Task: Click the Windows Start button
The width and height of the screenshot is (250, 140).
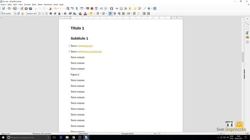Action: [3, 137]
